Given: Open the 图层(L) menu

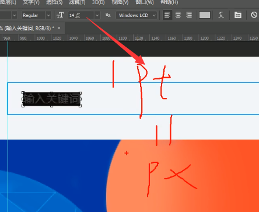Looking at the screenshot, I should click(8, 2).
